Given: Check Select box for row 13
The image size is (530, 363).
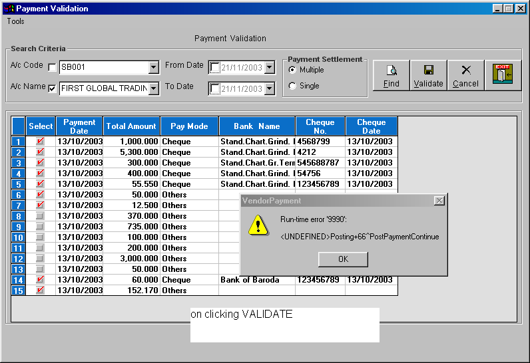Looking at the screenshot, I should (40, 269).
